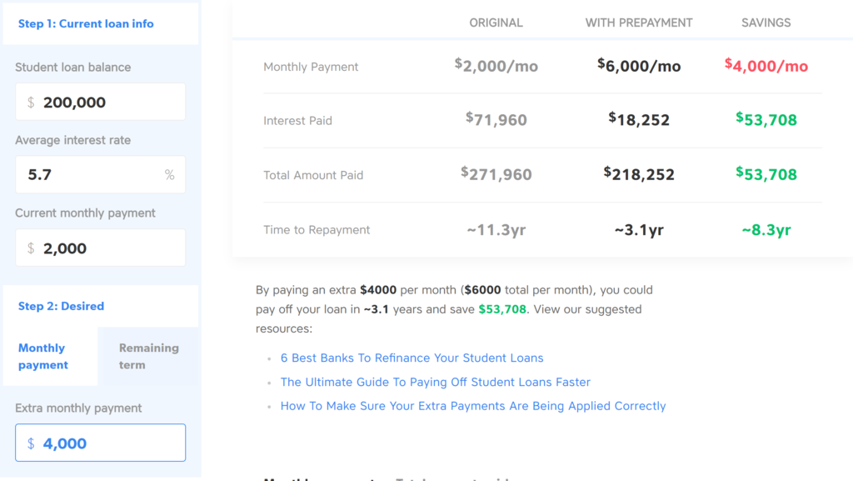Click the $53,708 savings in Total Amount Paid row
853x481 pixels.
[x=766, y=174]
